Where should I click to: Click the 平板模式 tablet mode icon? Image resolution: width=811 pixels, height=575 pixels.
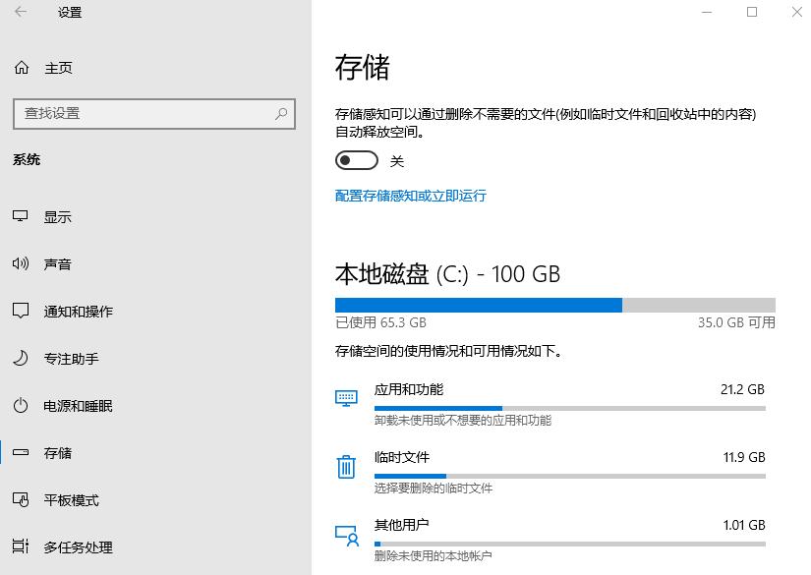coord(22,500)
